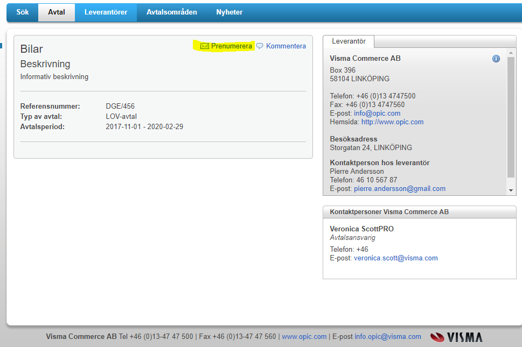This screenshot has width=522, height=347.
Task: Select the Avtal tab
Action: point(56,12)
